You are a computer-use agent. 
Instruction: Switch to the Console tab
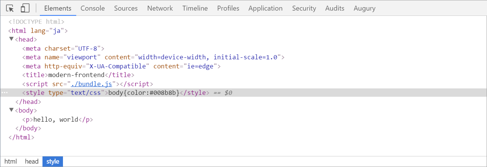point(93,8)
